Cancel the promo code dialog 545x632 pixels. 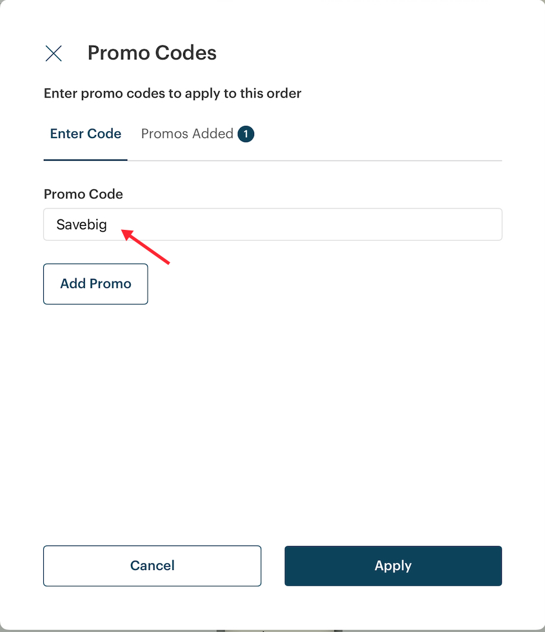coord(152,566)
